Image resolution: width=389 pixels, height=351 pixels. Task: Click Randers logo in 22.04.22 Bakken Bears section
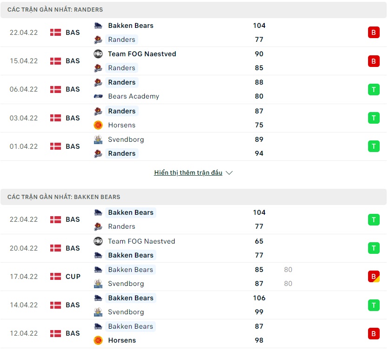pos(98,226)
